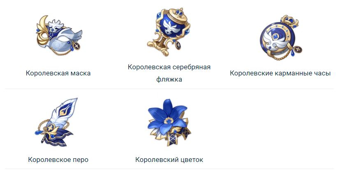Click the word фляжка under the flask
Screen dimensions: 338x180
[x=169, y=79]
